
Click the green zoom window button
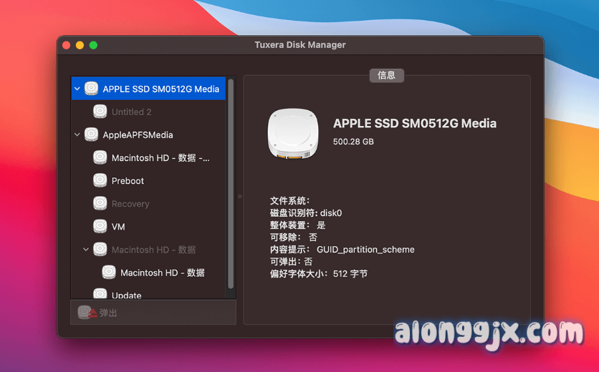pos(93,45)
